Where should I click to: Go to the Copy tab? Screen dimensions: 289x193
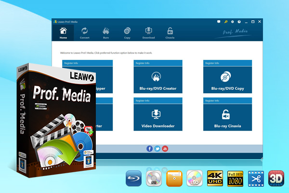tap(127, 33)
